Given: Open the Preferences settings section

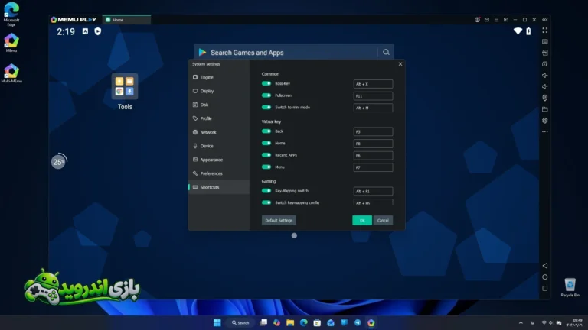Looking at the screenshot, I should coord(219,173).
